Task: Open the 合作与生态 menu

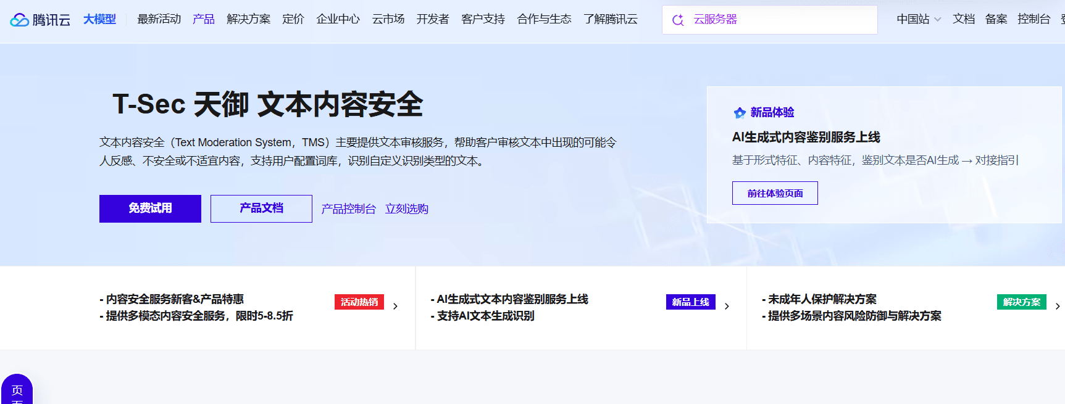Action: coord(544,19)
